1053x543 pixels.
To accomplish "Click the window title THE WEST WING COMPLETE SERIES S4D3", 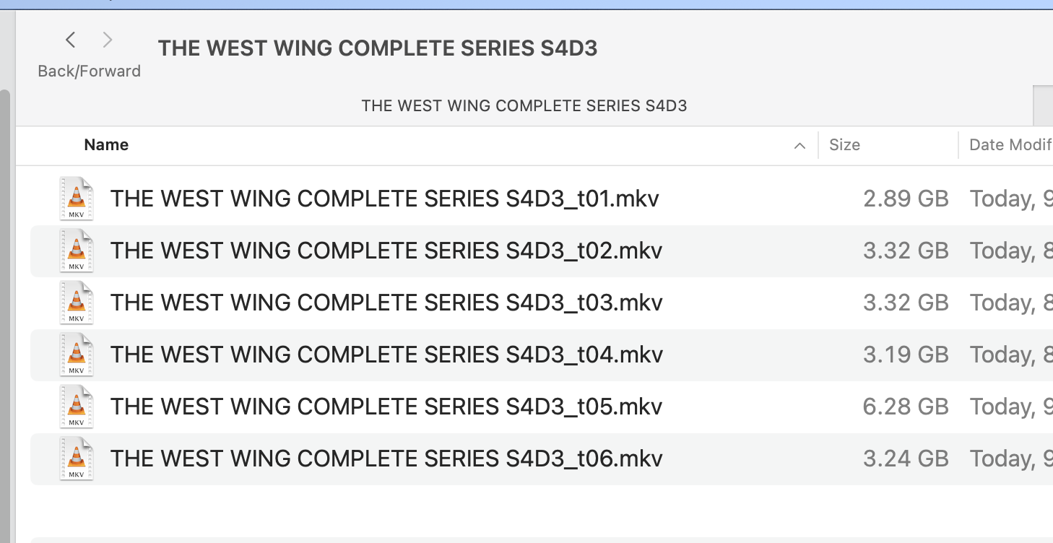I will coord(378,48).
